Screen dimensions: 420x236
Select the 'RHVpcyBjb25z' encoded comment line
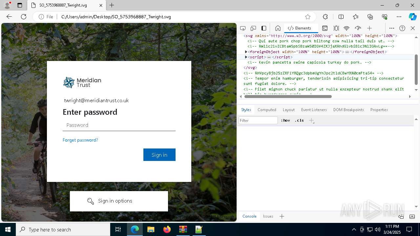pyautogui.click(x=313, y=73)
